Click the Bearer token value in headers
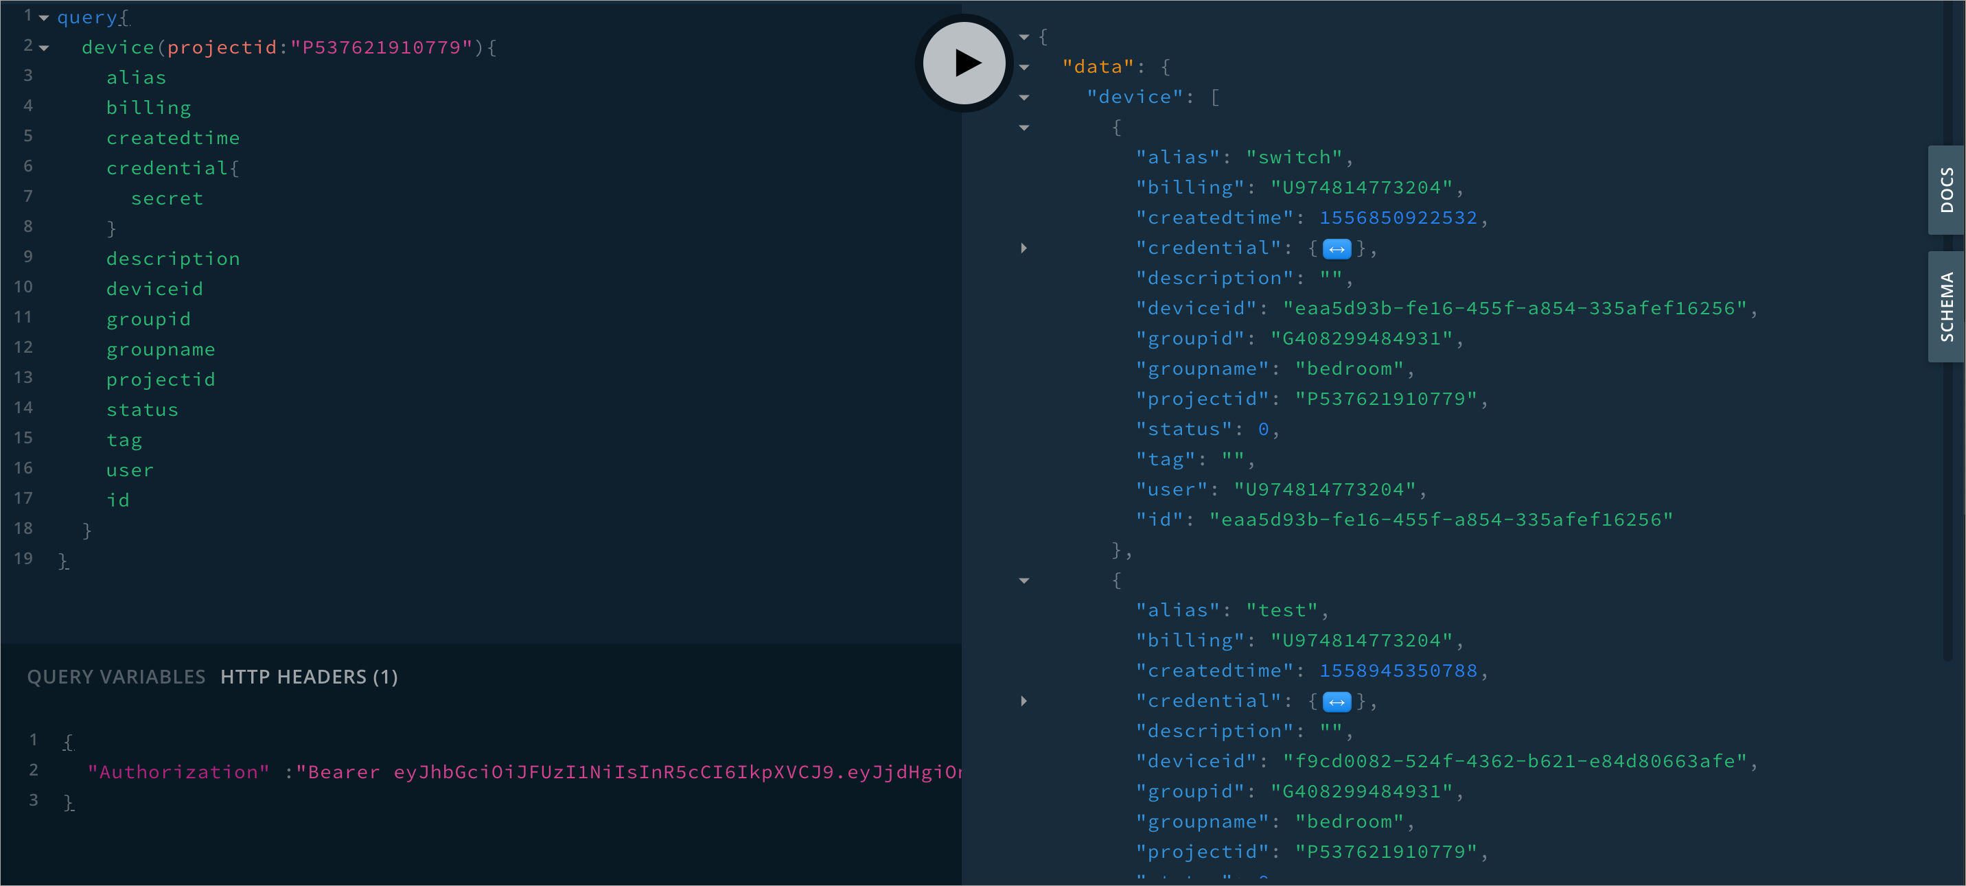 (x=629, y=772)
